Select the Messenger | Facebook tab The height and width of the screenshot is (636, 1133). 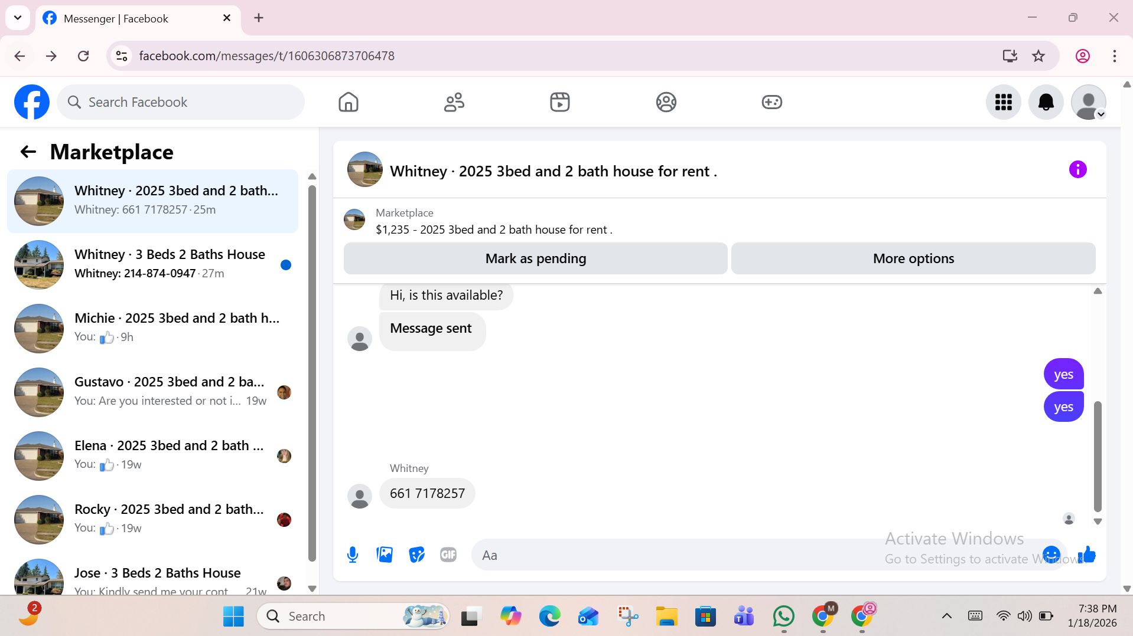pyautogui.click(x=138, y=19)
